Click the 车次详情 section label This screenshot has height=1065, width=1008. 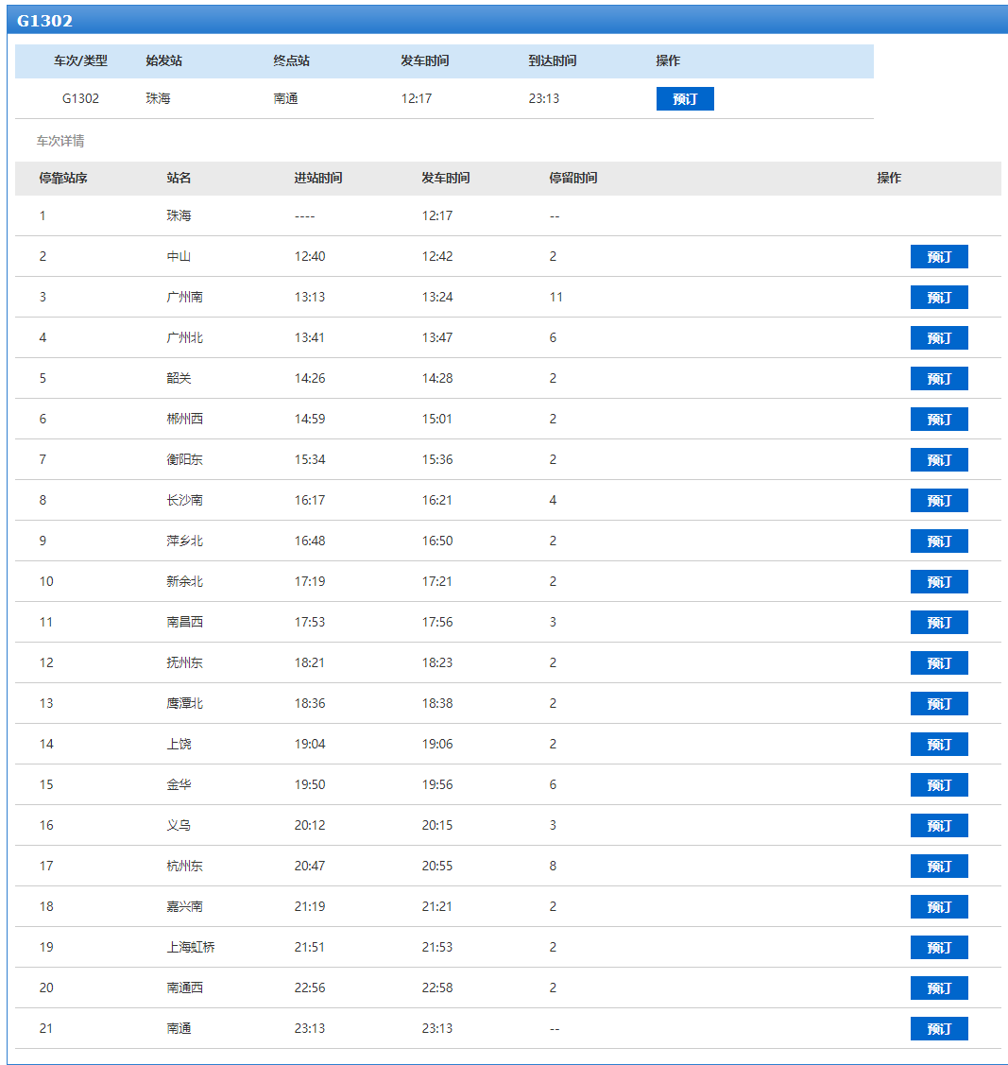(x=60, y=142)
